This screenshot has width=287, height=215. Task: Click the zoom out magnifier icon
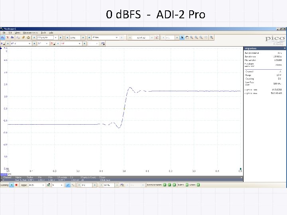pos(201,37)
